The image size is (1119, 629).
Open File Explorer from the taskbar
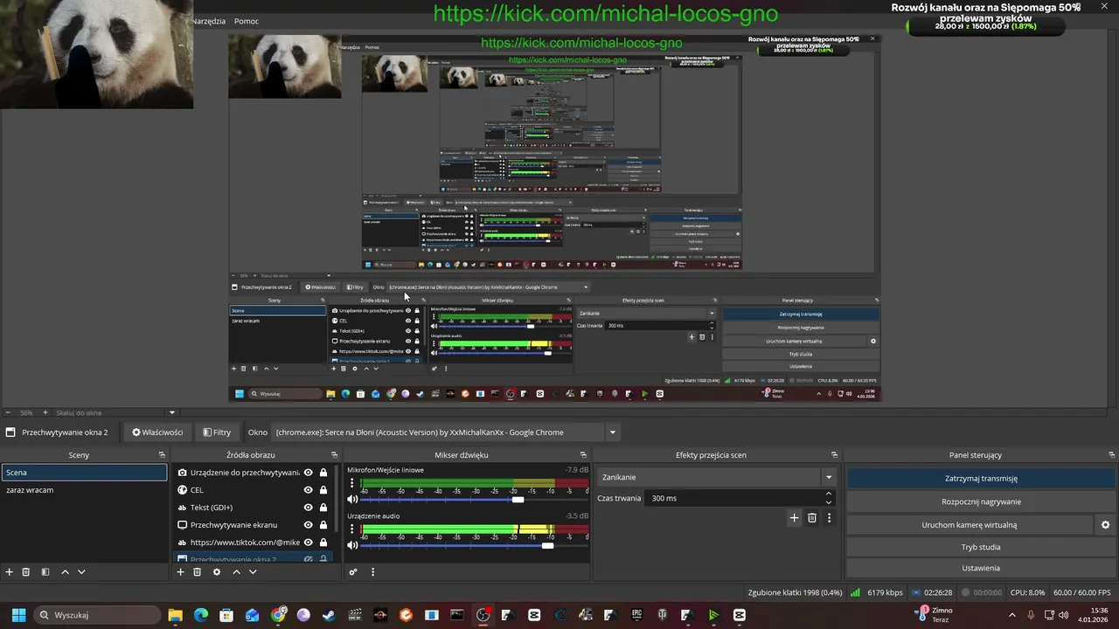[x=175, y=615]
